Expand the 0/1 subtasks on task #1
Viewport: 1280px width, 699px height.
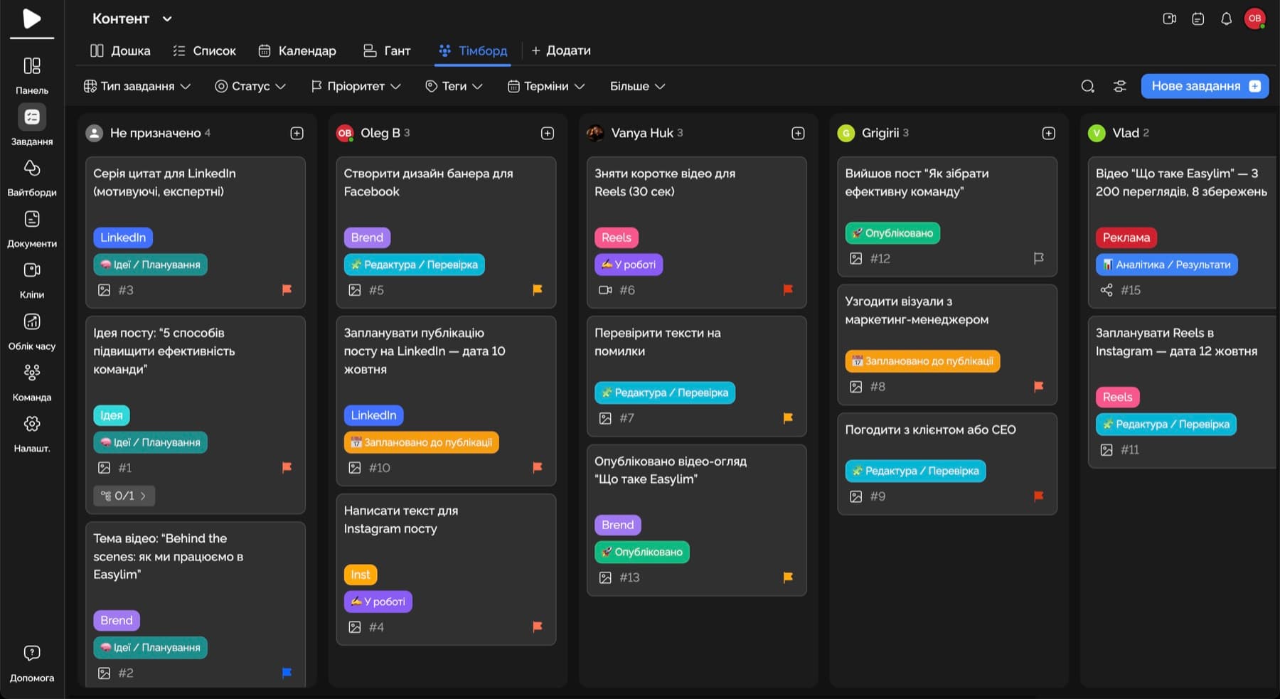pos(124,496)
